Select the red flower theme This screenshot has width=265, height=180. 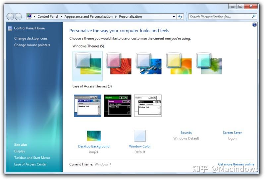point(119,64)
